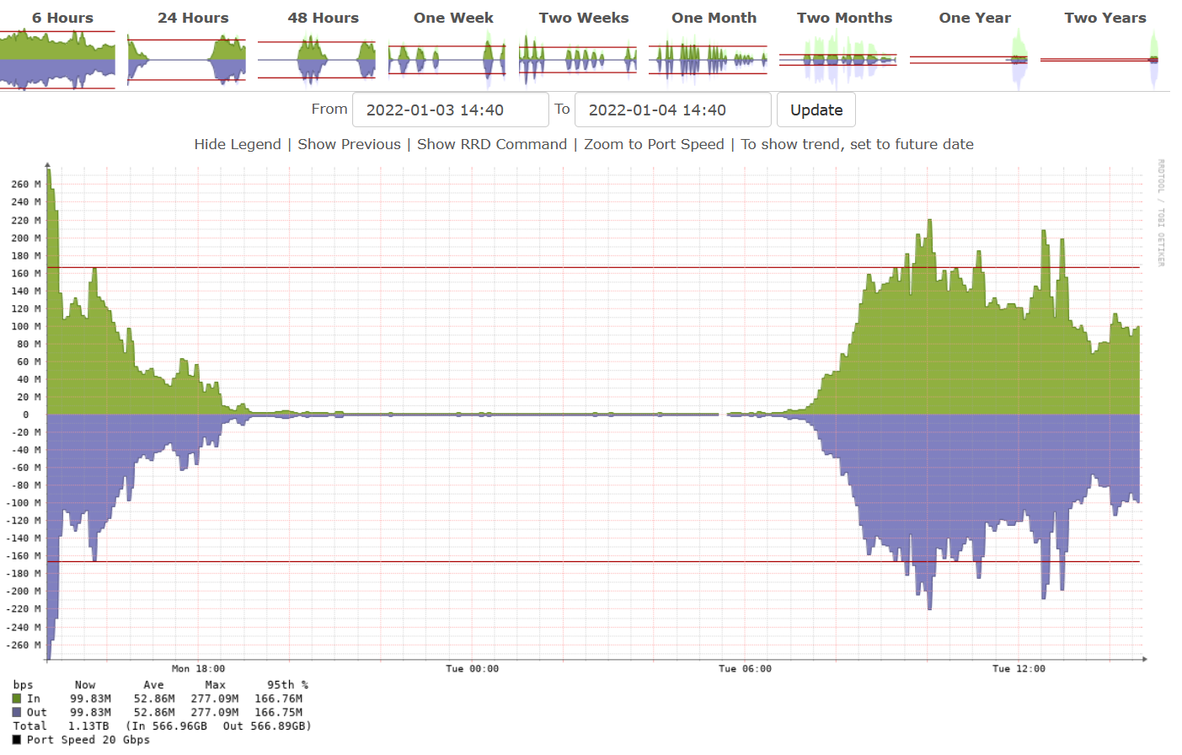Click the purple Out legend swatch
The height and width of the screenshot is (755, 1182).
click(x=15, y=712)
